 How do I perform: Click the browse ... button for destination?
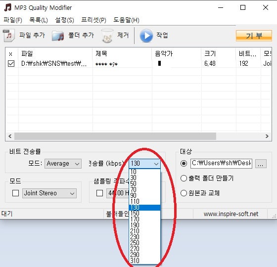click(261, 164)
